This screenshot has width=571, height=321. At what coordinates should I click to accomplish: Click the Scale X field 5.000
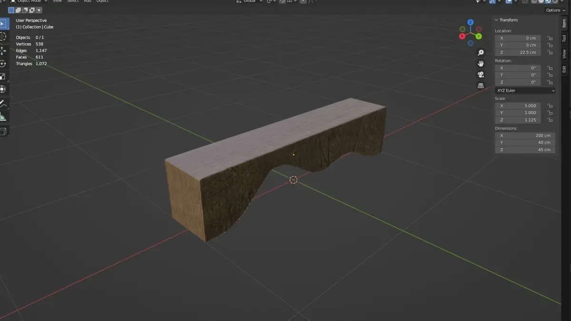[518, 106]
